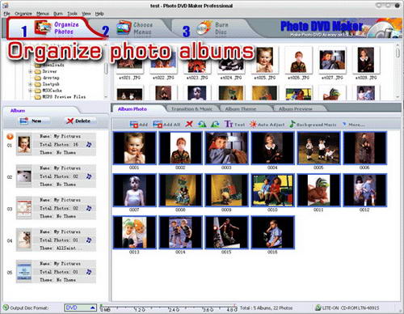
Task: Click the disc capacity usage bar
Action: [x=168, y=308]
